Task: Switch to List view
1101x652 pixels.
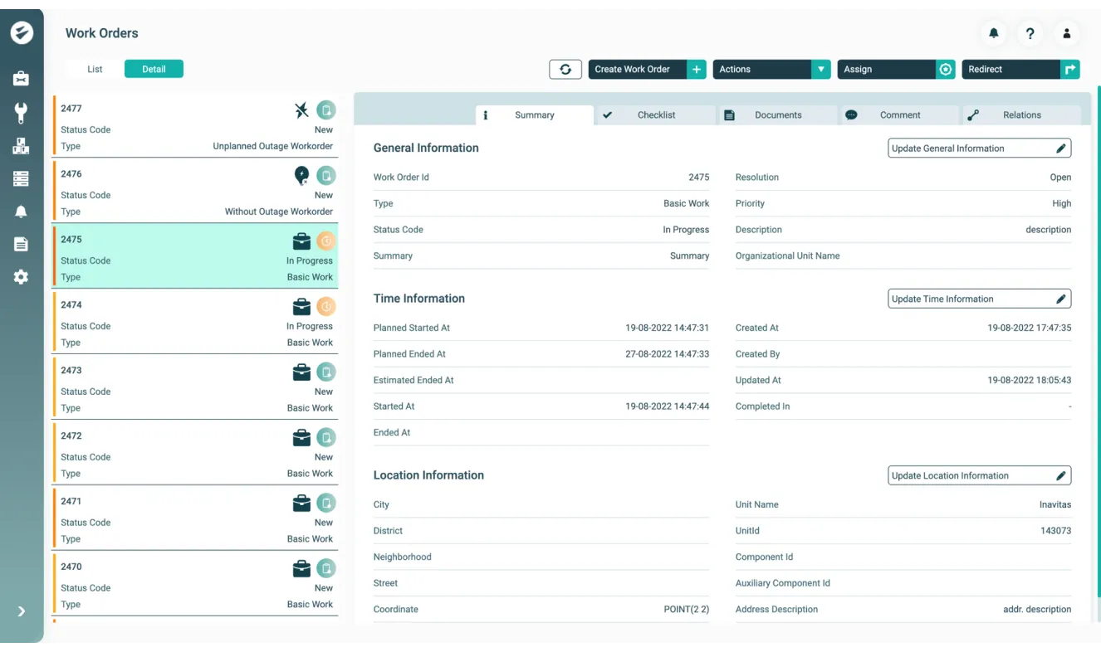Action: point(94,69)
